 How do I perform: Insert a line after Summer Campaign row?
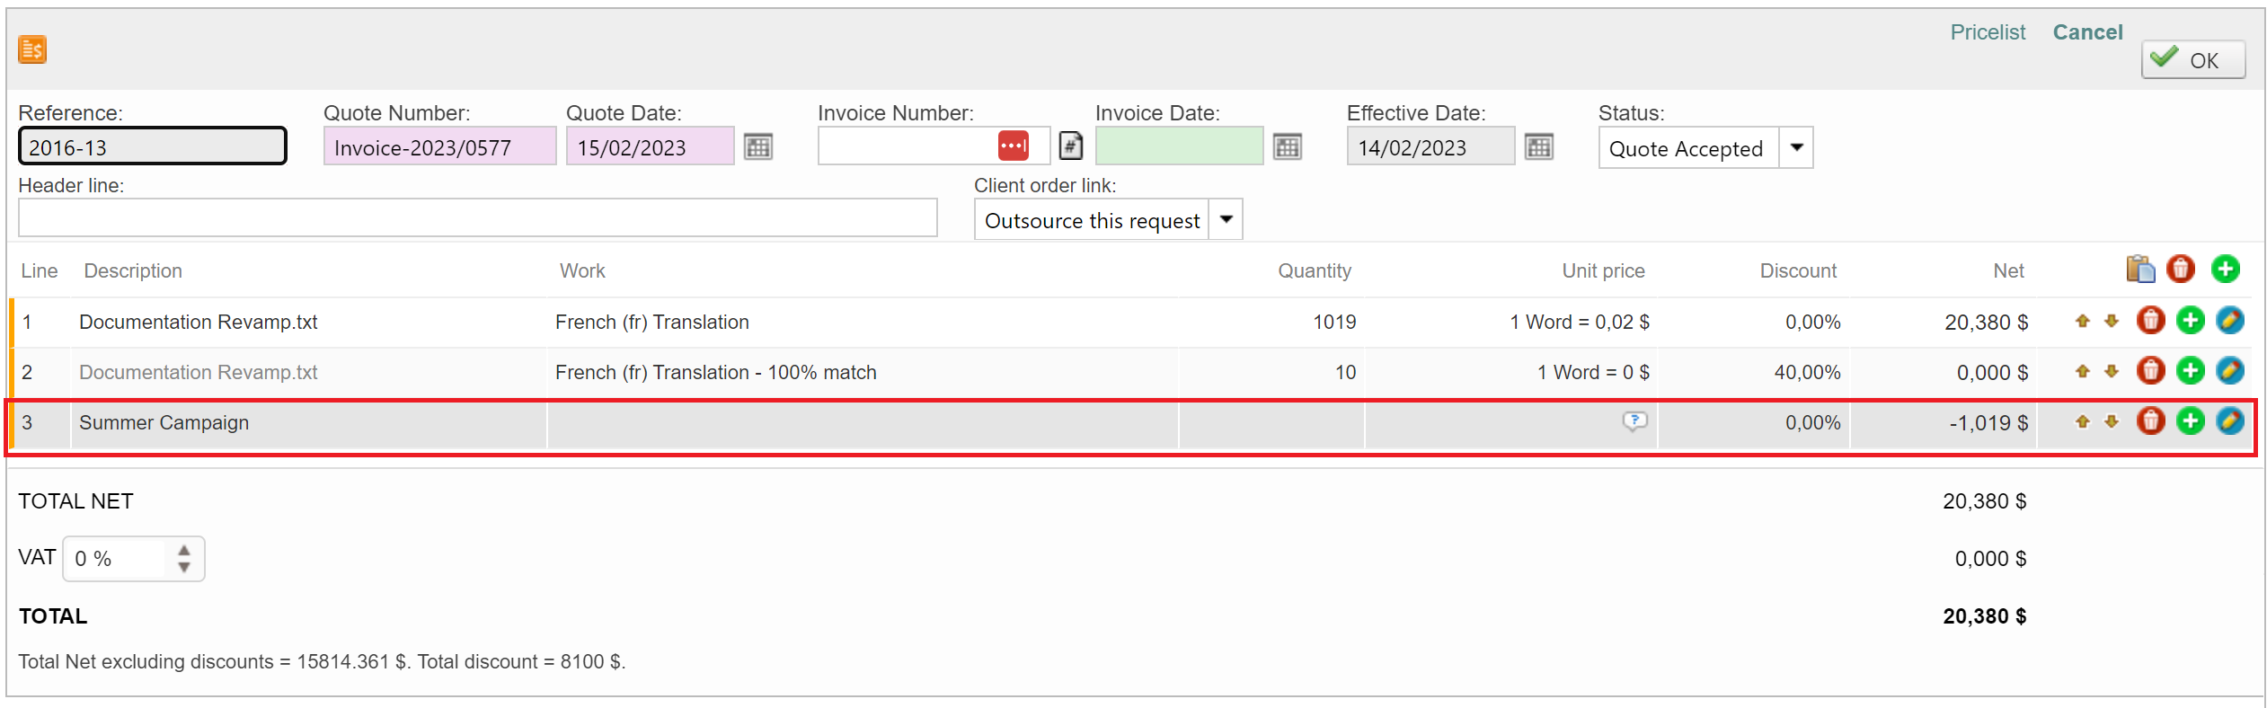pyautogui.click(x=2191, y=421)
